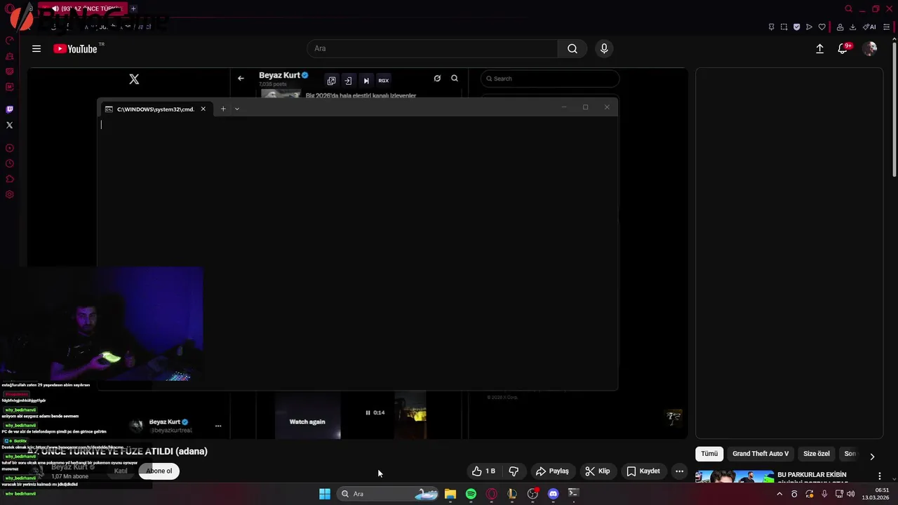Click the X logo in the video
The height and width of the screenshot is (505, 898).
(x=134, y=79)
